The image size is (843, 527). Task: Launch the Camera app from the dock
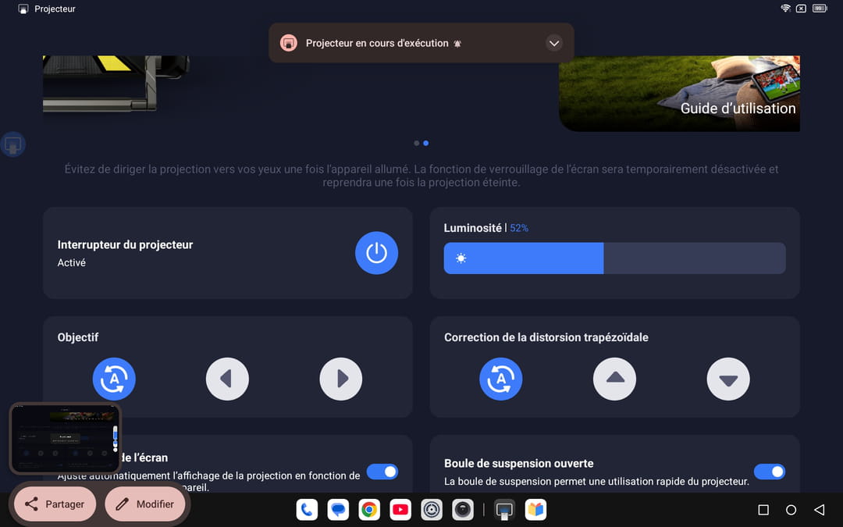[464, 510]
